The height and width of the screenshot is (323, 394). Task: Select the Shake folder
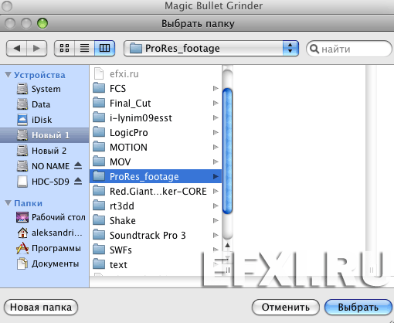[x=155, y=221]
